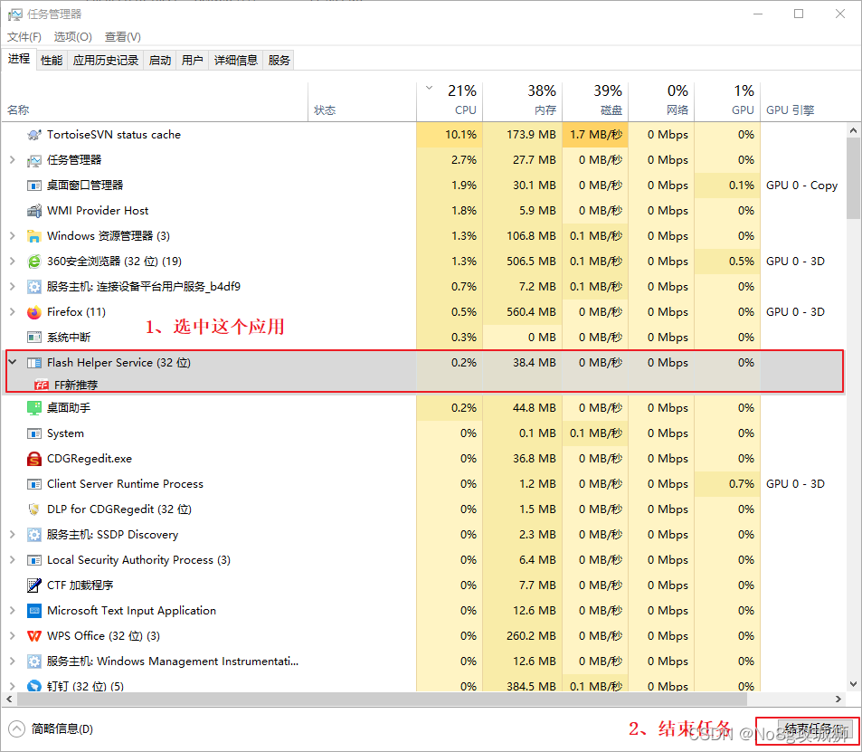This screenshot has width=862, height=752.
Task: Expand the 服务主机: SSDP Discovery group
Action: click(12, 535)
